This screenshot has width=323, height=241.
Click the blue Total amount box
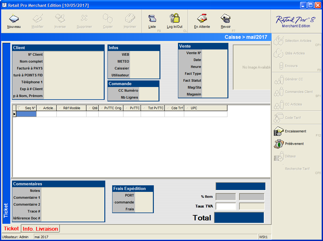tap(239, 218)
